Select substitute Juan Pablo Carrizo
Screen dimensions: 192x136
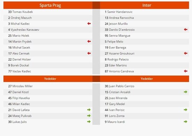tap(119, 86)
